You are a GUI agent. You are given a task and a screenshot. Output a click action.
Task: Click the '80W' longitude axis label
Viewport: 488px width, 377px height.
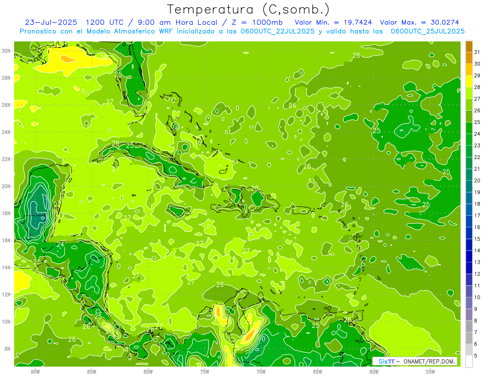click(148, 372)
